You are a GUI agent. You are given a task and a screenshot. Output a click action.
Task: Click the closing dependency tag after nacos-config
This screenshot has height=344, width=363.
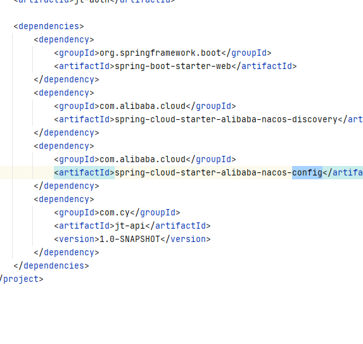(x=67, y=186)
